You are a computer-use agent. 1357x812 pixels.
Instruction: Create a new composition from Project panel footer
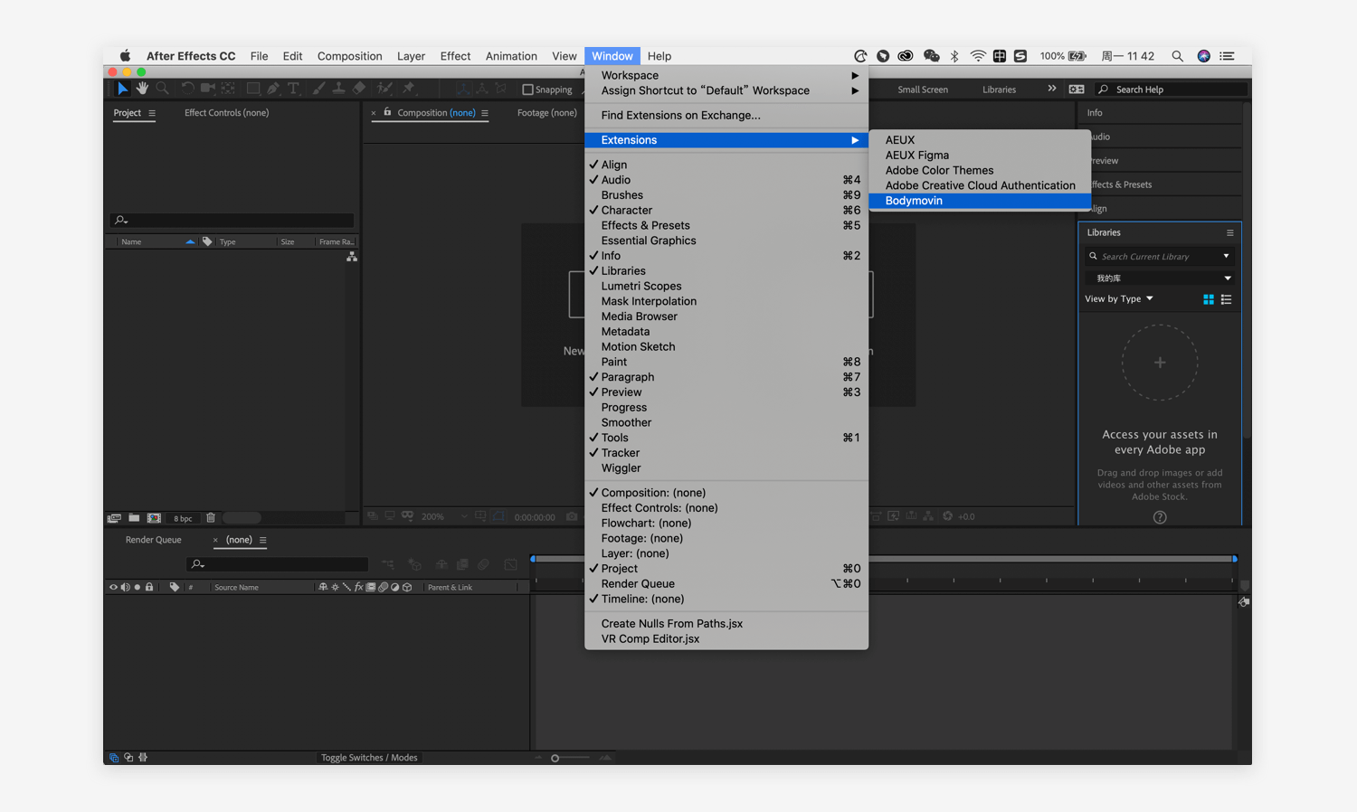point(154,518)
